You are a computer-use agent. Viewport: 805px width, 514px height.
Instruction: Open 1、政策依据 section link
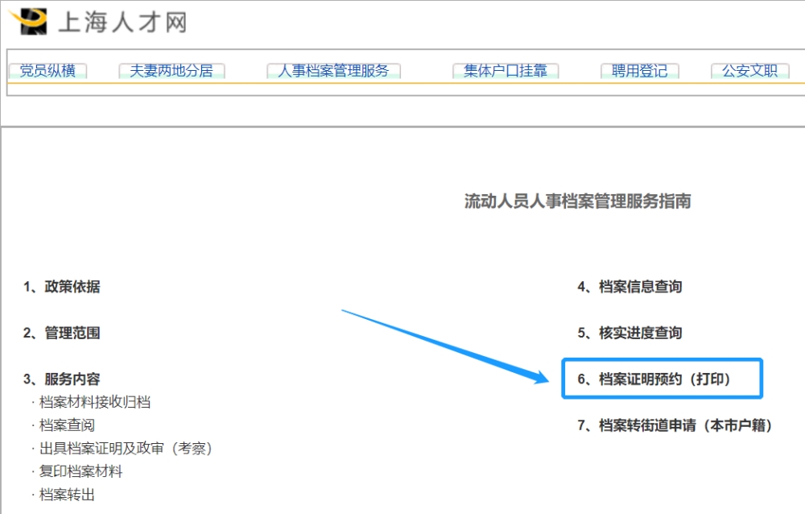[62, 287]
